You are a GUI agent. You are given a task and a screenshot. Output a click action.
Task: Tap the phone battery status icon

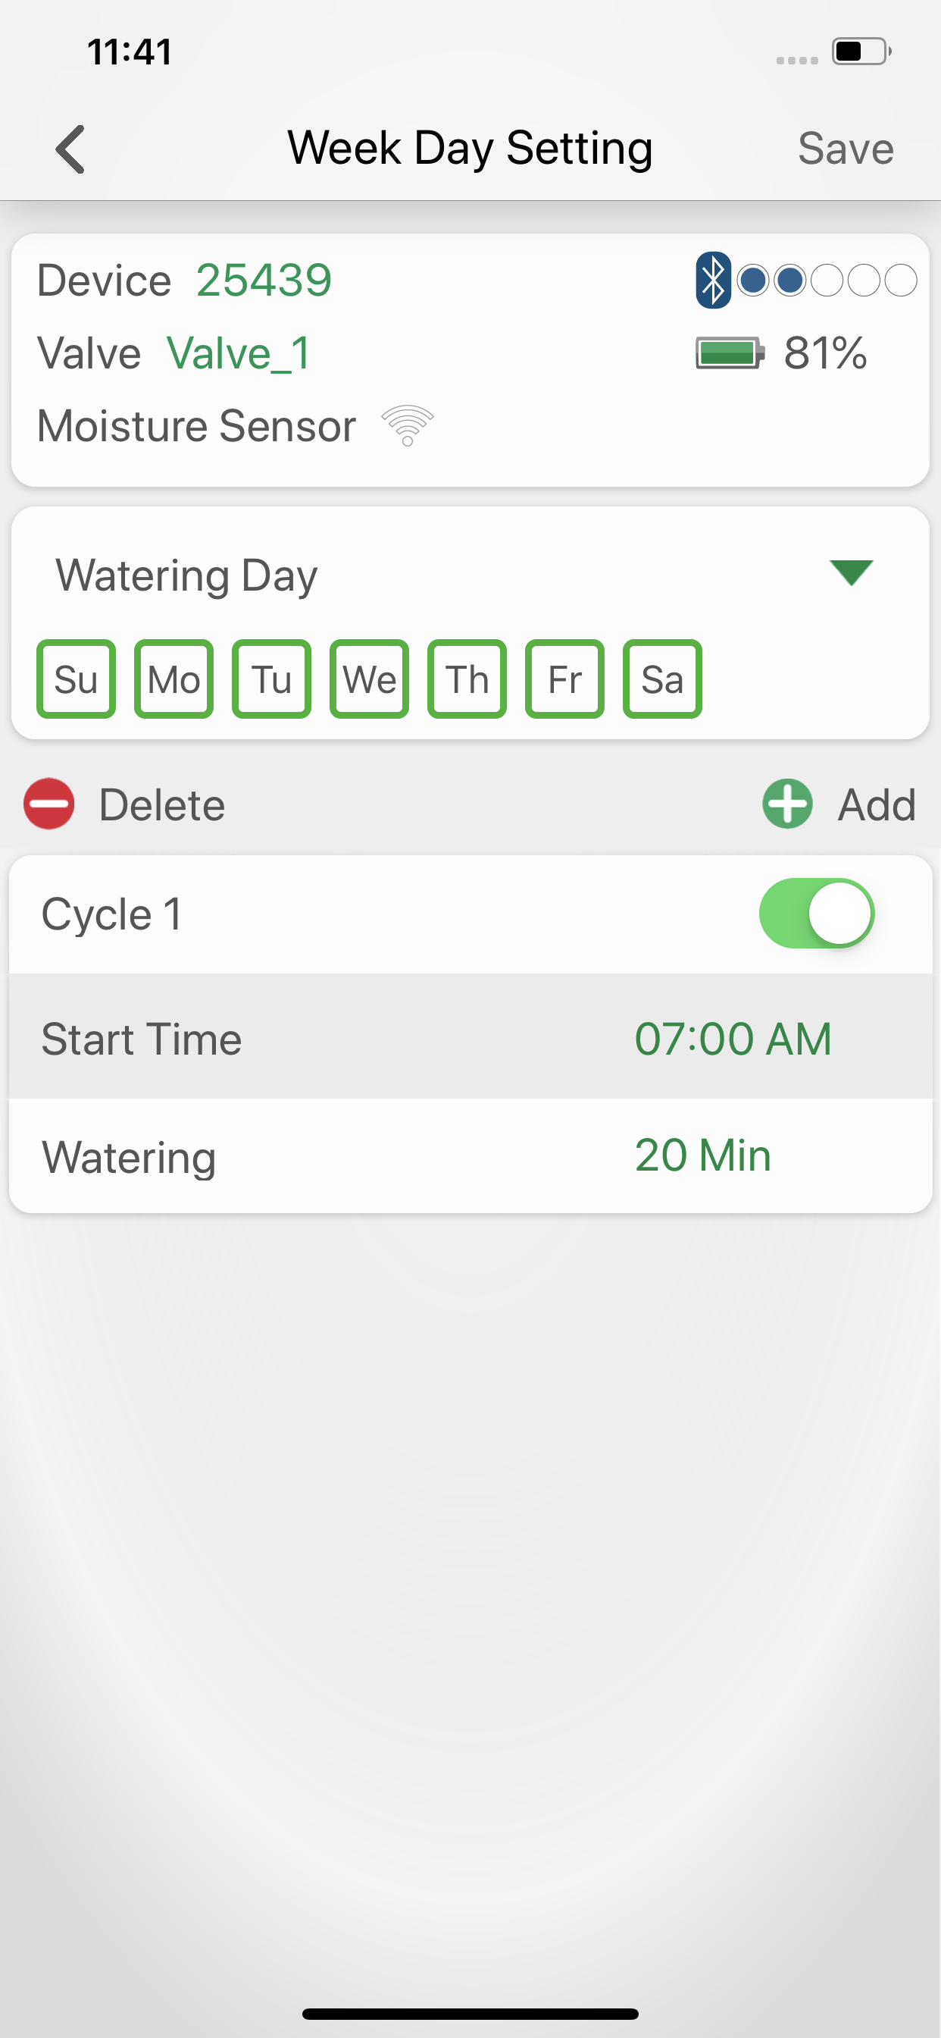861,52
